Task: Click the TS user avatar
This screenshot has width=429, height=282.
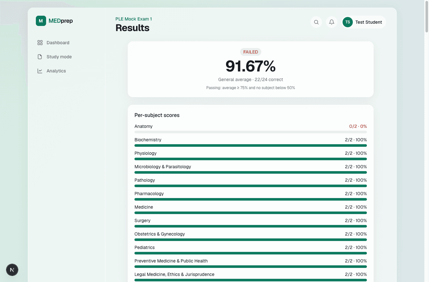Action: pos(348,22)
